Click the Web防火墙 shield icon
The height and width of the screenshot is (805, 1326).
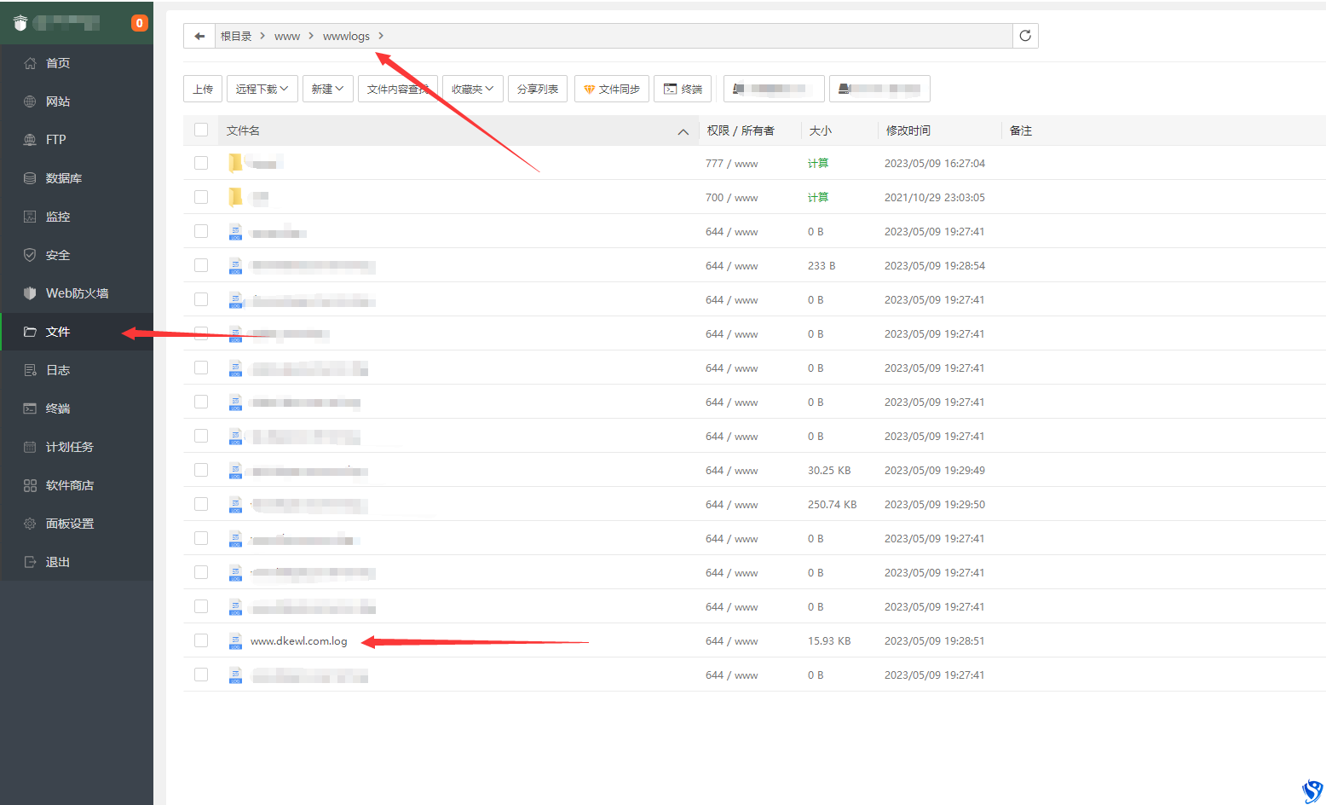click(30, 293)
